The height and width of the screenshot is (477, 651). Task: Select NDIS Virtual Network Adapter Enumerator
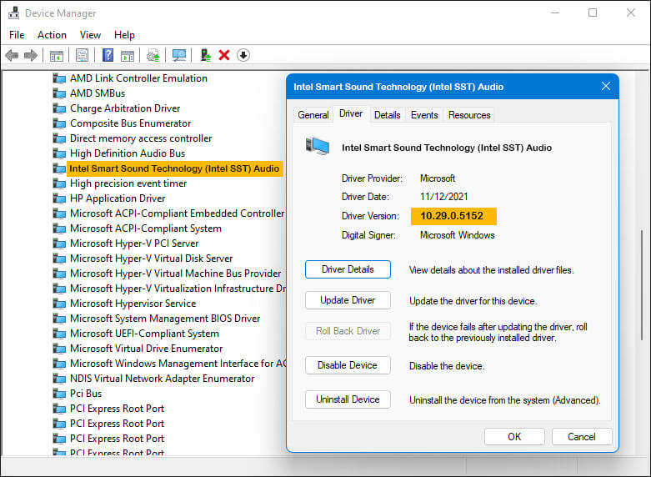(162, 379)
